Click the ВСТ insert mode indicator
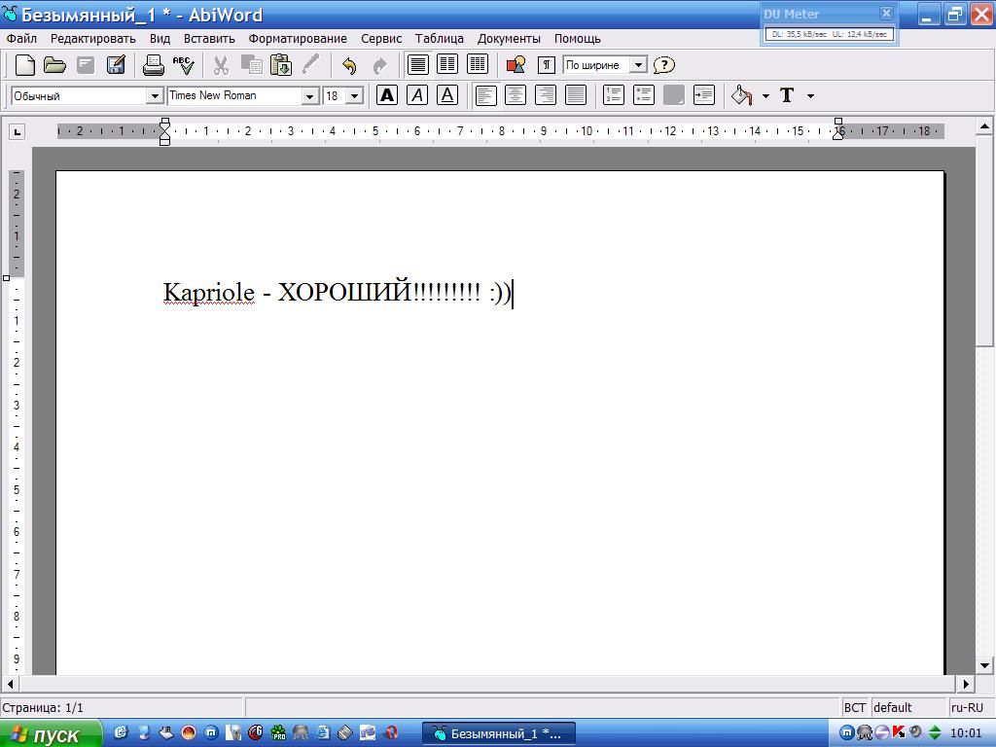The image size is (996, 747). pos(854,708)
